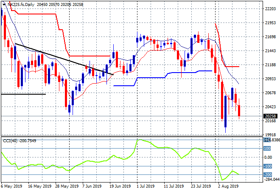Click the 20678 price scale label
The height and width of the screenshot is (191, 280).
click(270, 93)
